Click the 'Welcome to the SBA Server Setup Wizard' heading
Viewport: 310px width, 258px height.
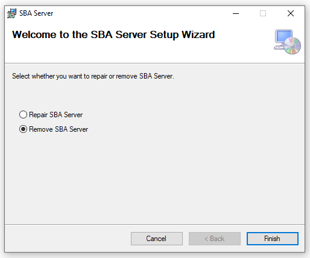click(113, 34)
